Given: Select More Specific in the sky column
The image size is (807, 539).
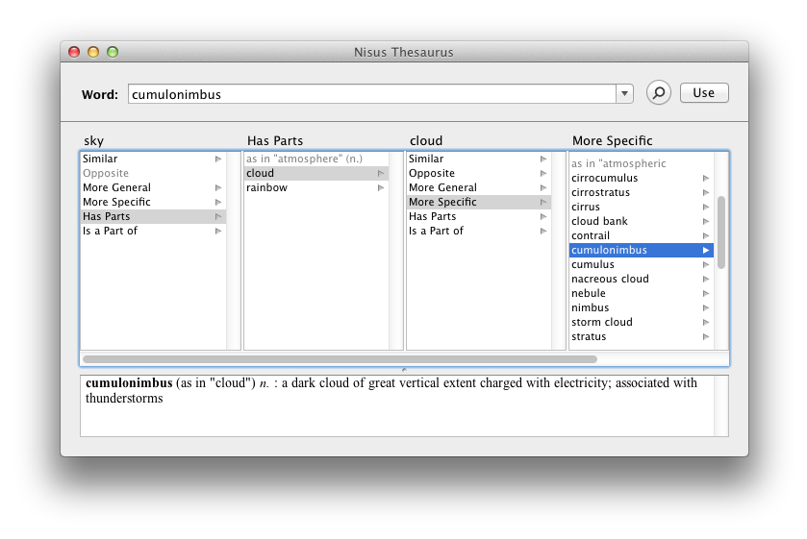Looking at the screenshot, I should pos(153,202).
